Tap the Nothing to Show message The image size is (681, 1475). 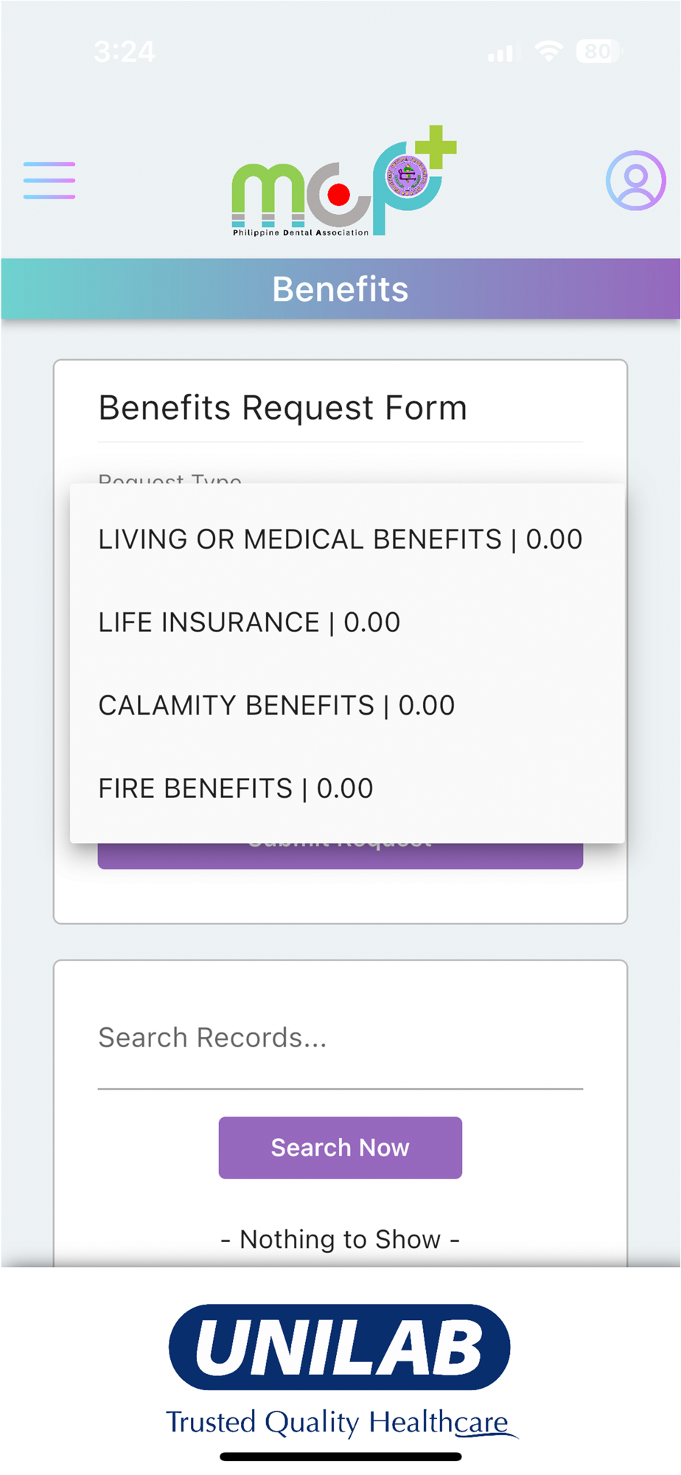340,1239
